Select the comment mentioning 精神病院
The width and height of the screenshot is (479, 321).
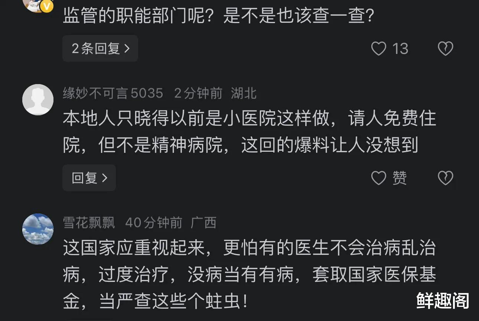pyautogui.click(x=249, y=132)
